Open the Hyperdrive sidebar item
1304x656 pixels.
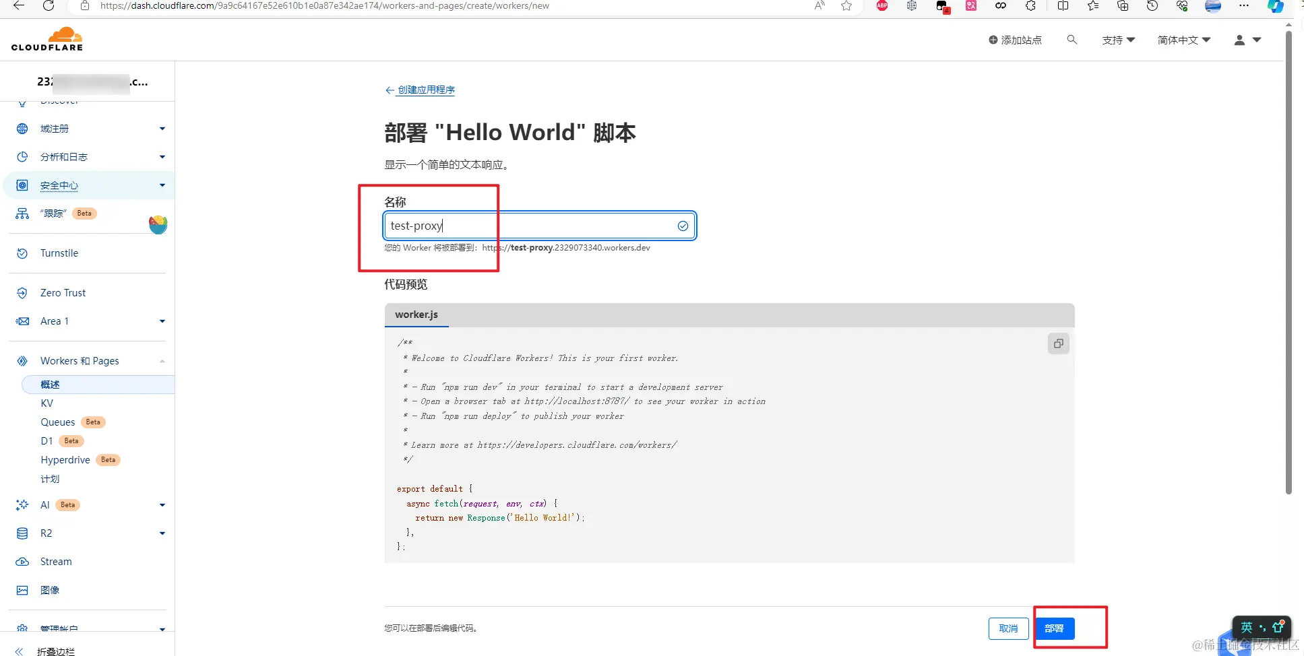pyautogui.click(x=65, y=460)
